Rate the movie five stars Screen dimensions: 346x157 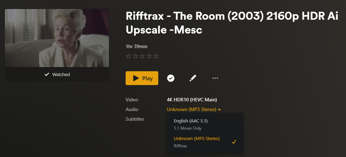tap(156, 56)
